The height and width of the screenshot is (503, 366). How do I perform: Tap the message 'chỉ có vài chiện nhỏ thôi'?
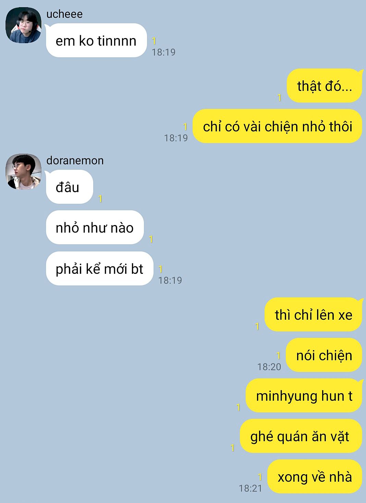coord(277,126)
